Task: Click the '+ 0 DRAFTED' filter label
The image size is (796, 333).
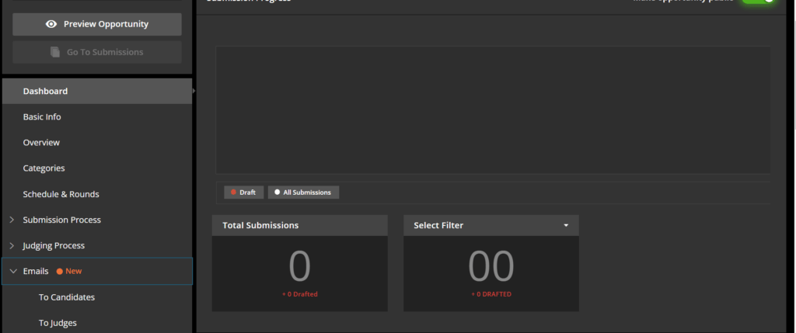Action: 491,294
